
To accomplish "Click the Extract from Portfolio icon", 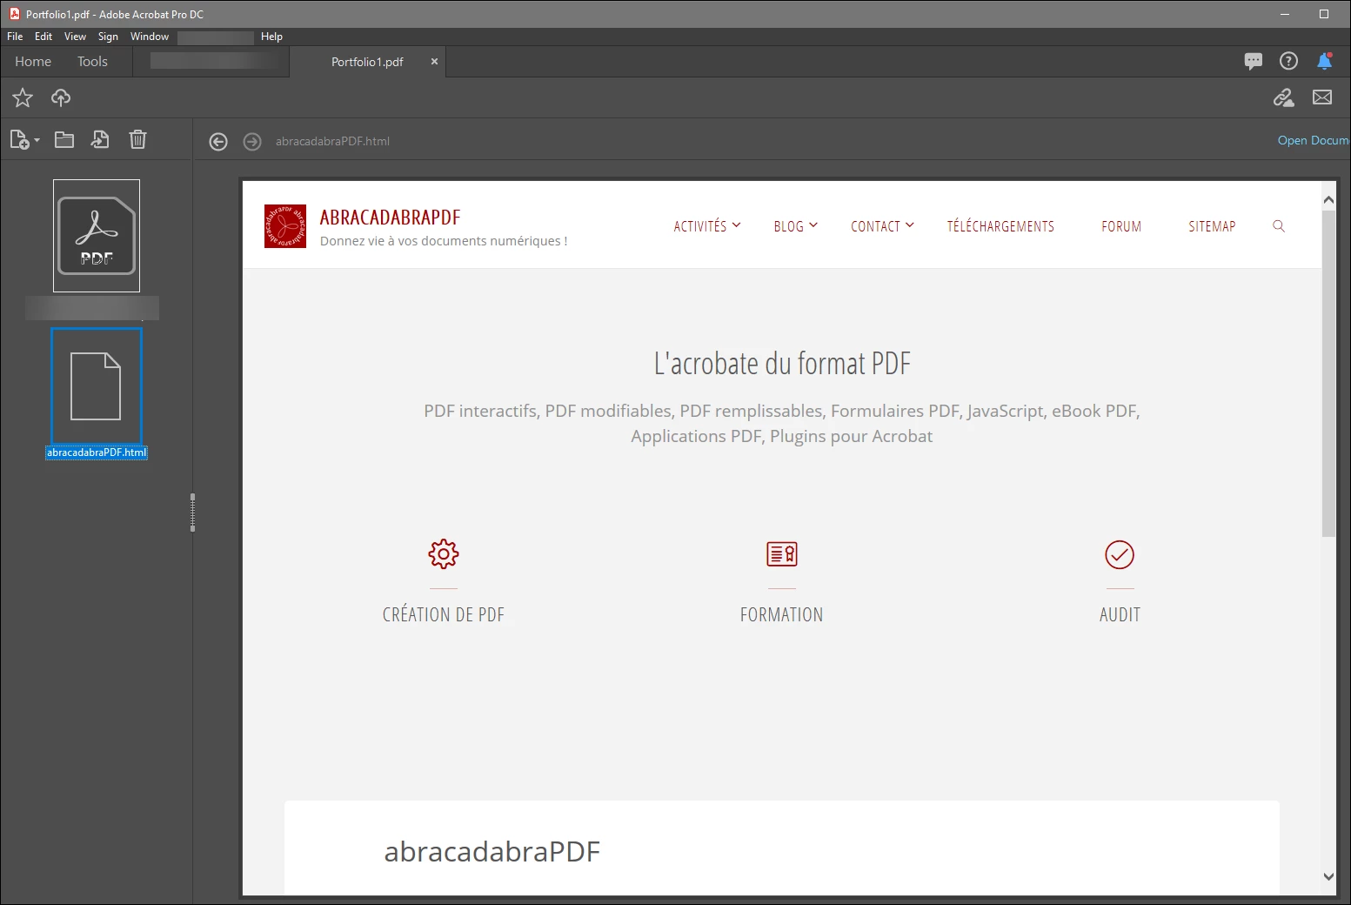I will pyautogui.click(x=100, y=139).
